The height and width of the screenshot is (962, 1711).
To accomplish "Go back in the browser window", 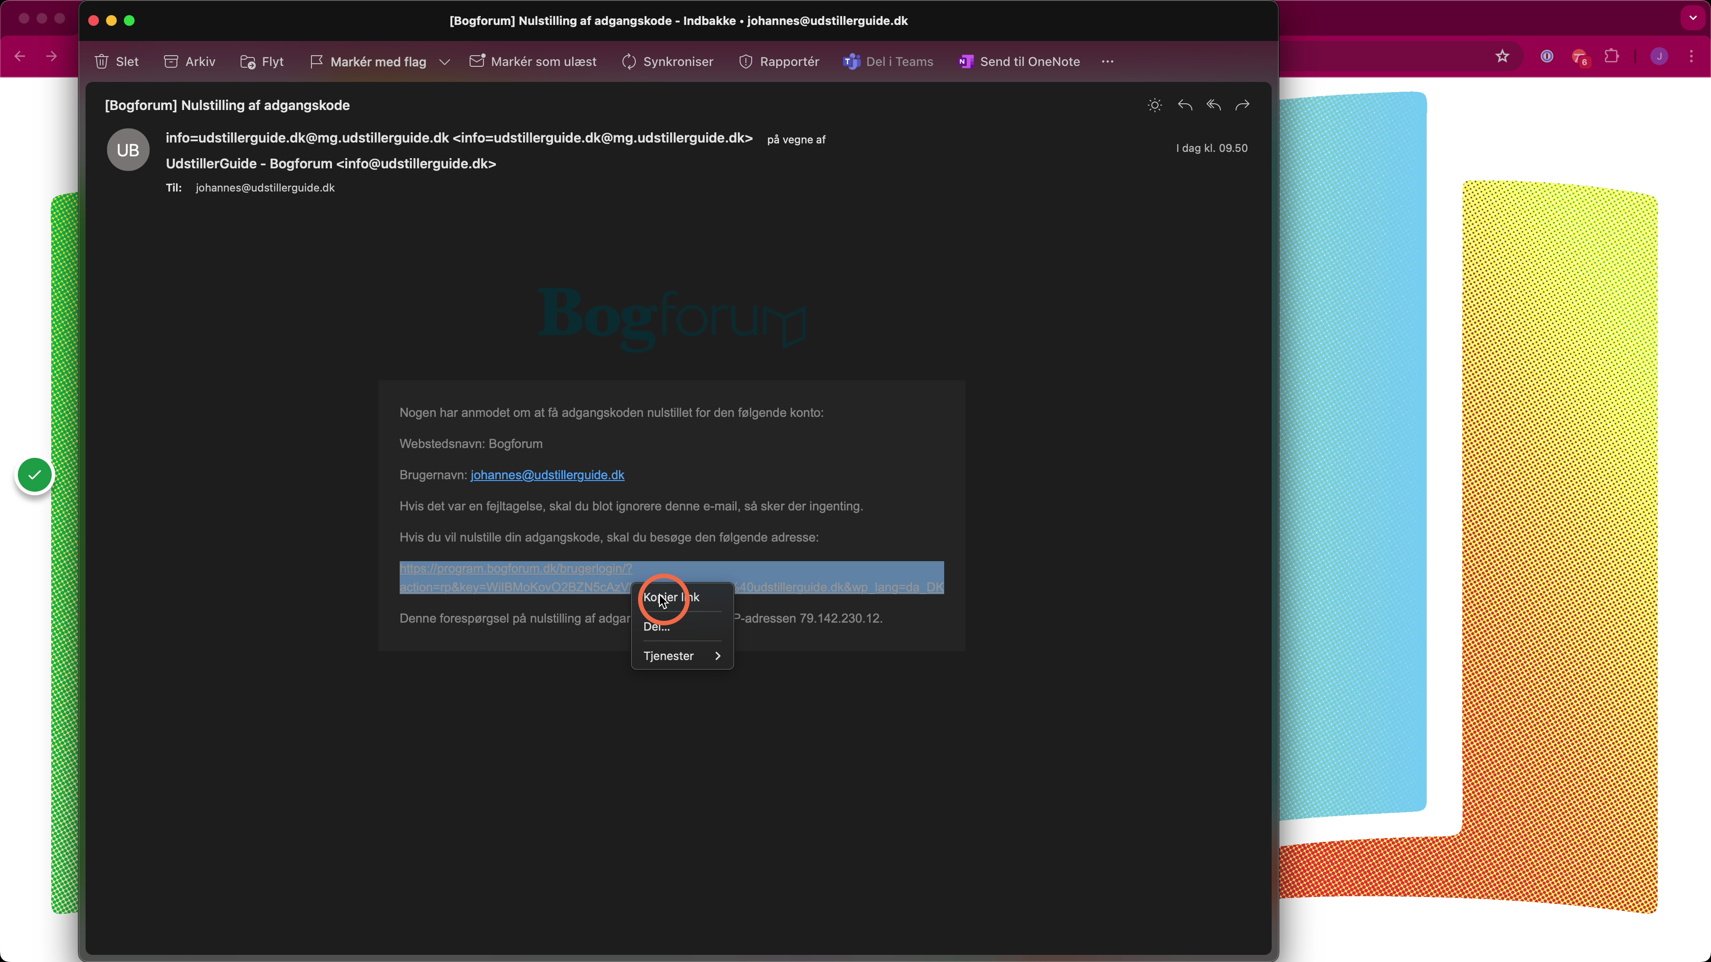I will [x=20, y=57].
